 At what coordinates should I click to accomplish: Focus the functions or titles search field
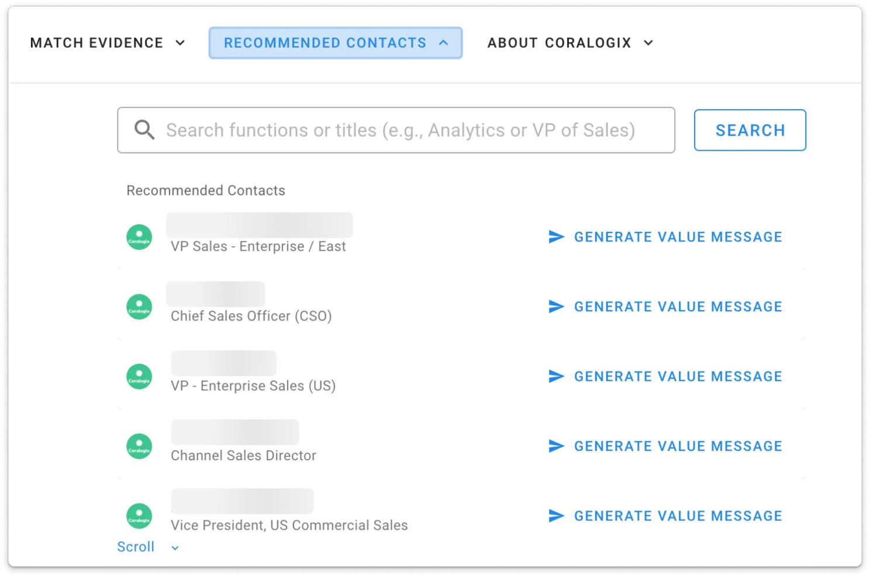pos(400,130)
